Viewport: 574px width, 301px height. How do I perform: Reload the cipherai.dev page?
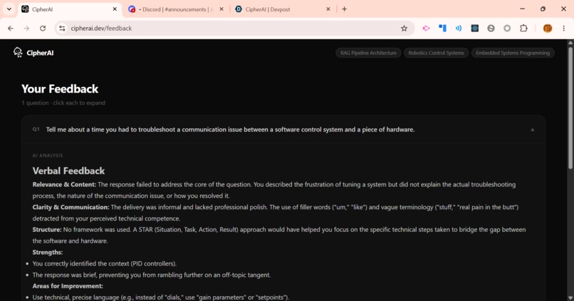[43, 28]
